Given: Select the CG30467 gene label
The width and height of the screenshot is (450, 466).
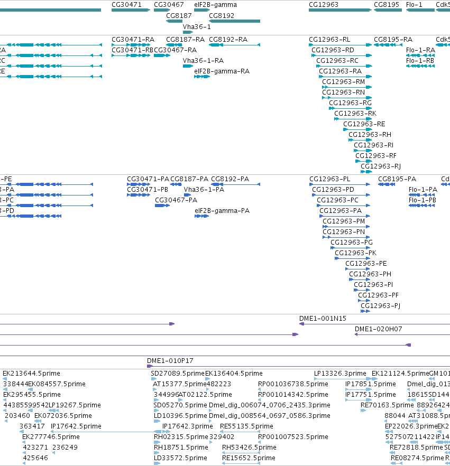Looking at the screenshot, I should pos(169,5).
